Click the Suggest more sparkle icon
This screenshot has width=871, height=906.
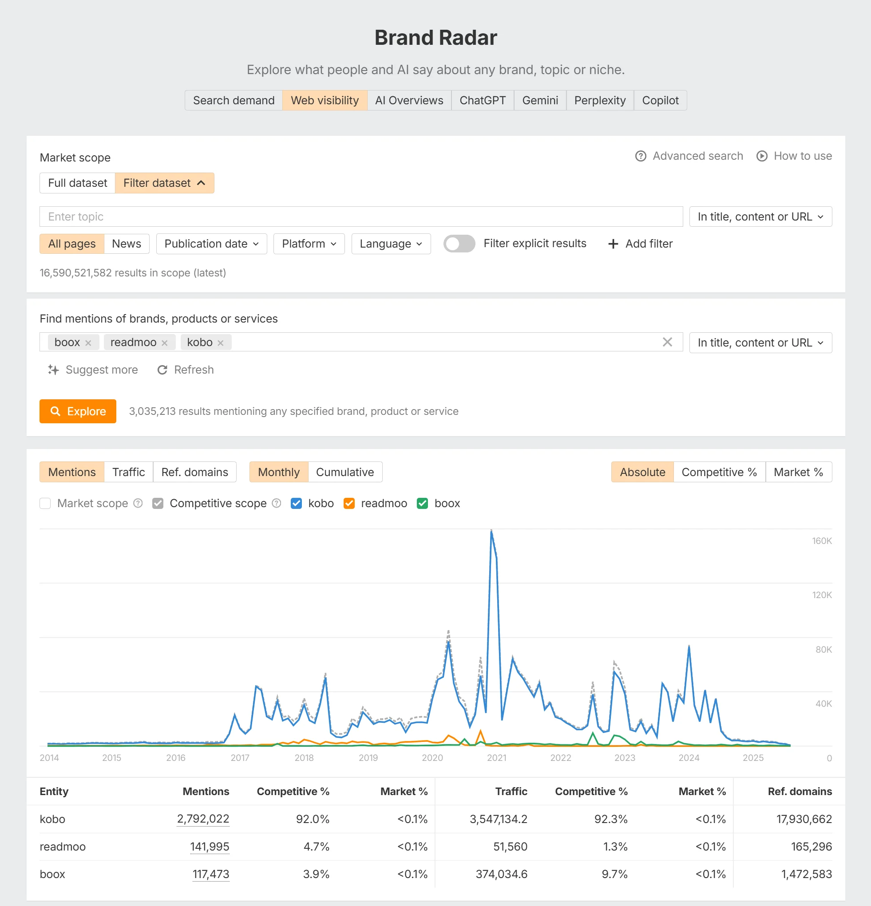54,370
